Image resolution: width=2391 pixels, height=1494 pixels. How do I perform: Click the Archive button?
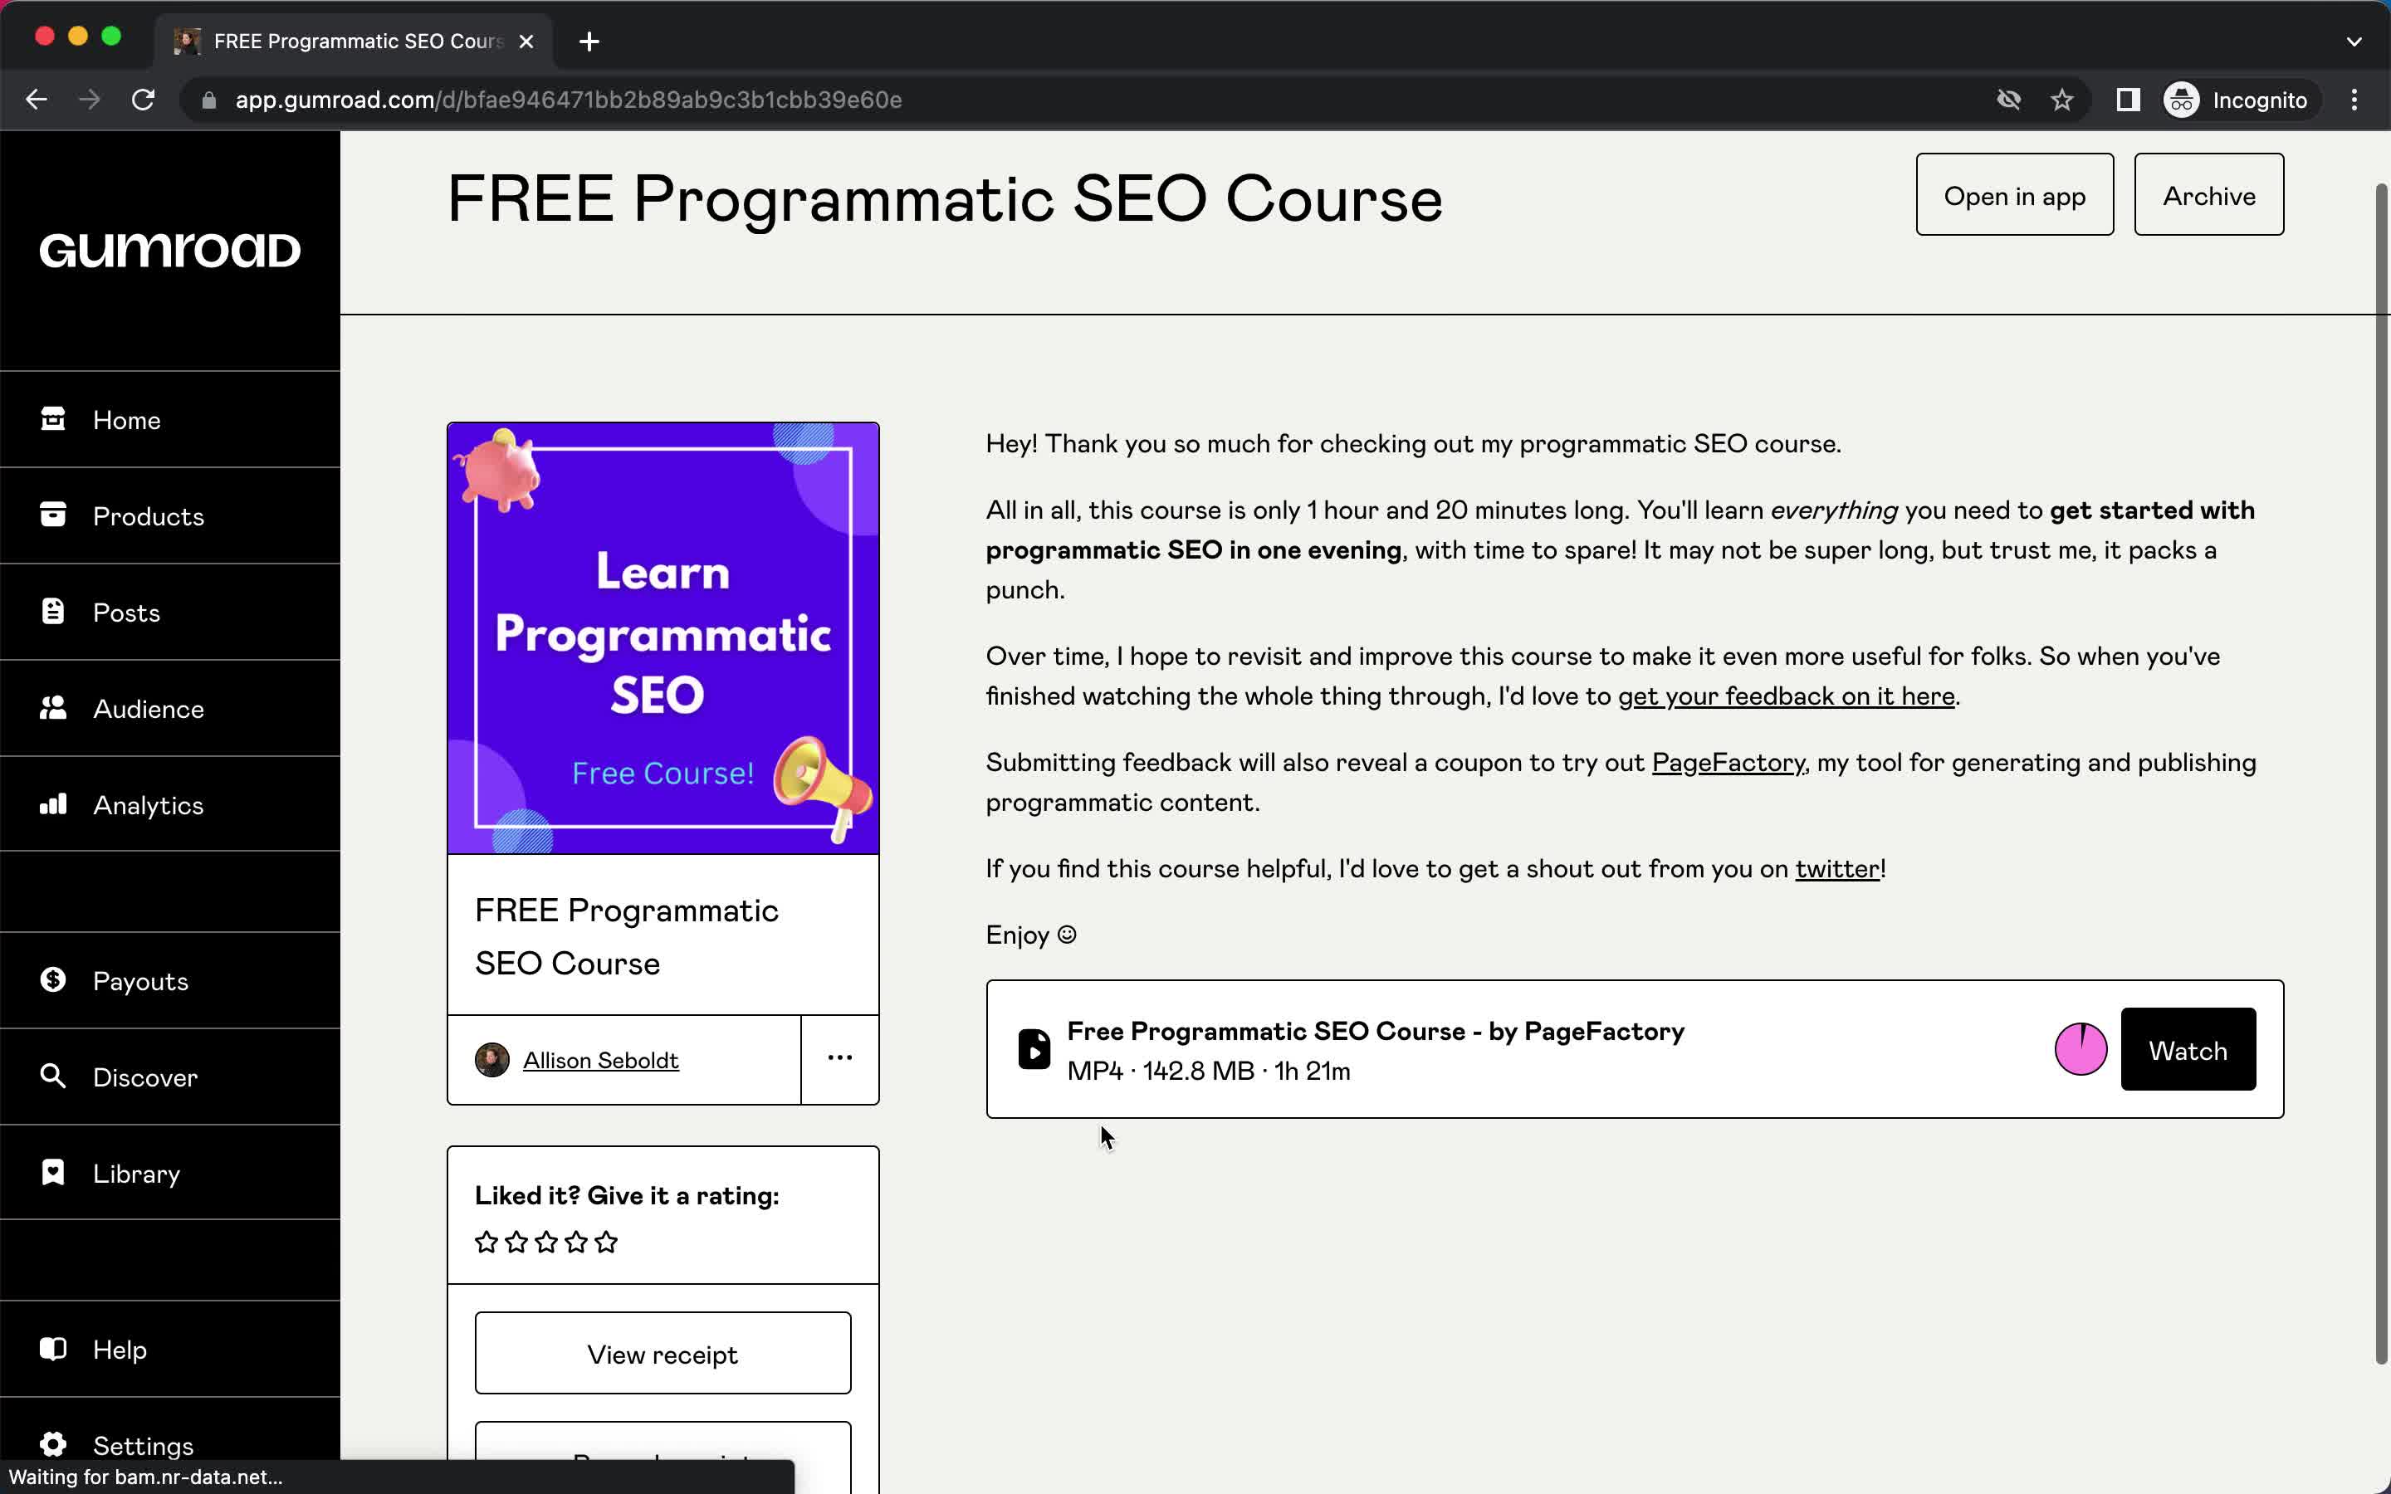[x=2209, y=195]
